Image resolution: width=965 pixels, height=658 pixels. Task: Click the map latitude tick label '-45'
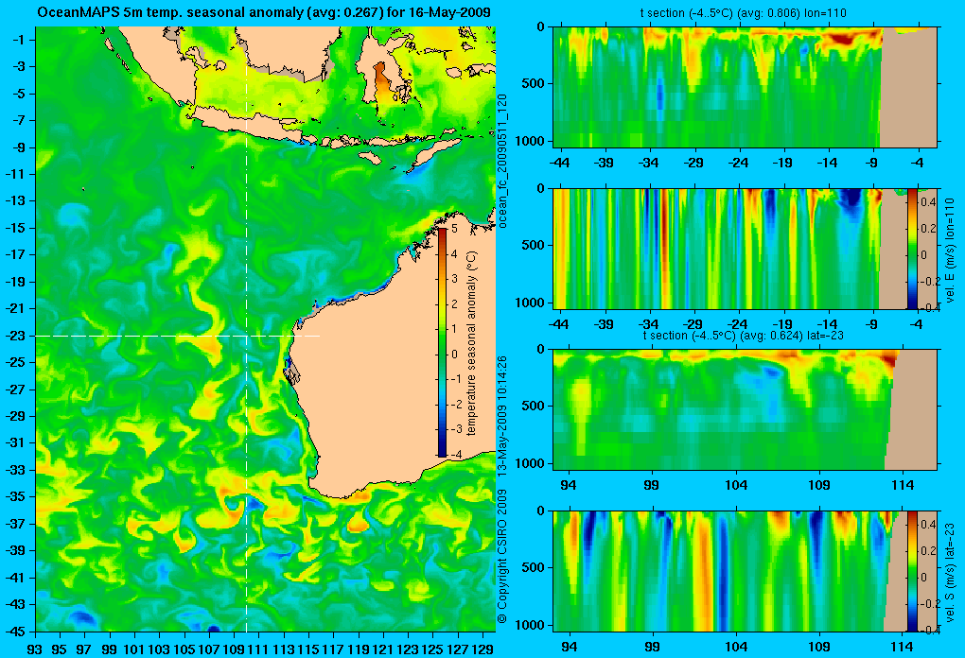16,631
